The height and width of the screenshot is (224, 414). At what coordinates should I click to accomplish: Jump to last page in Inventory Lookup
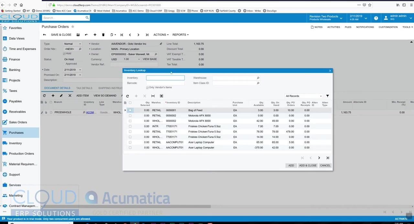click(x=328, y=158)
